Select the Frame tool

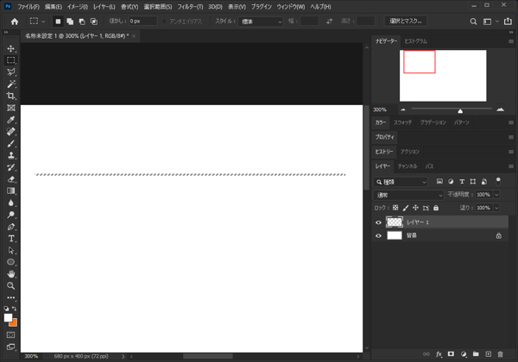click(11, 108)
